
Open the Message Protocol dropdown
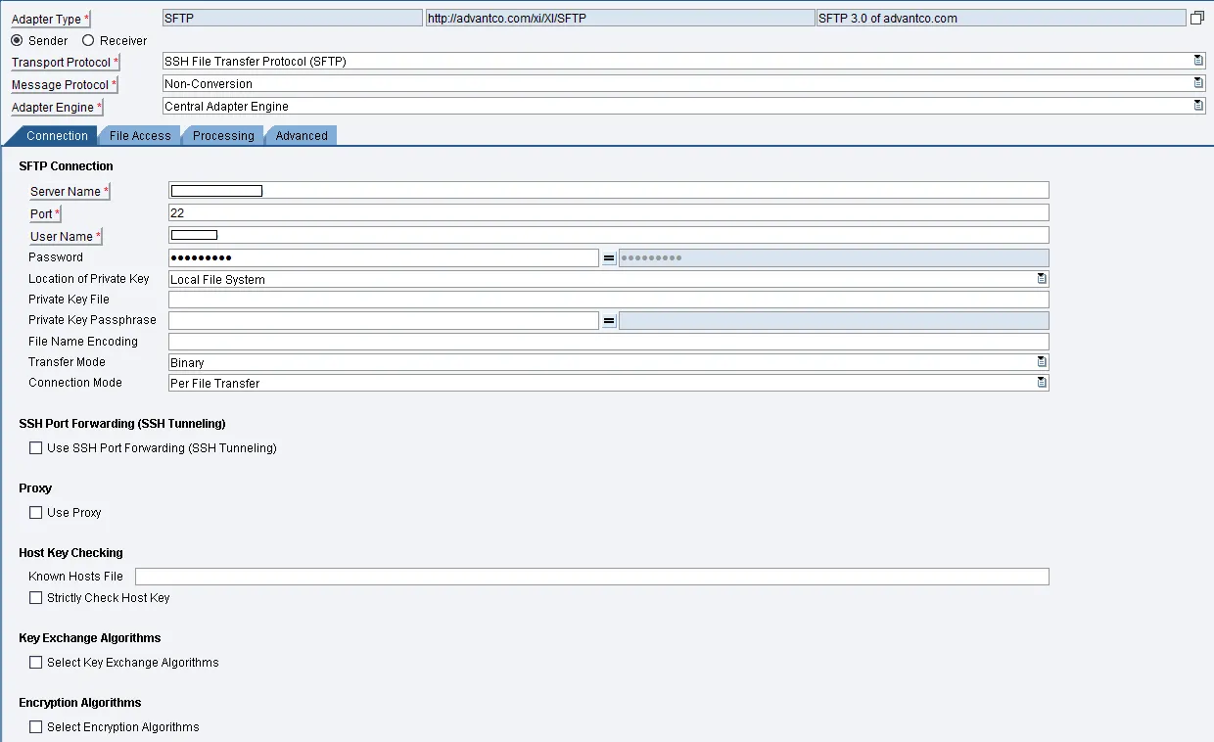click(1198, 82)
